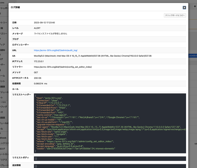The image size is (197, 168).
Task: Select the ALERT level value
Action: (x=37, y=28)
